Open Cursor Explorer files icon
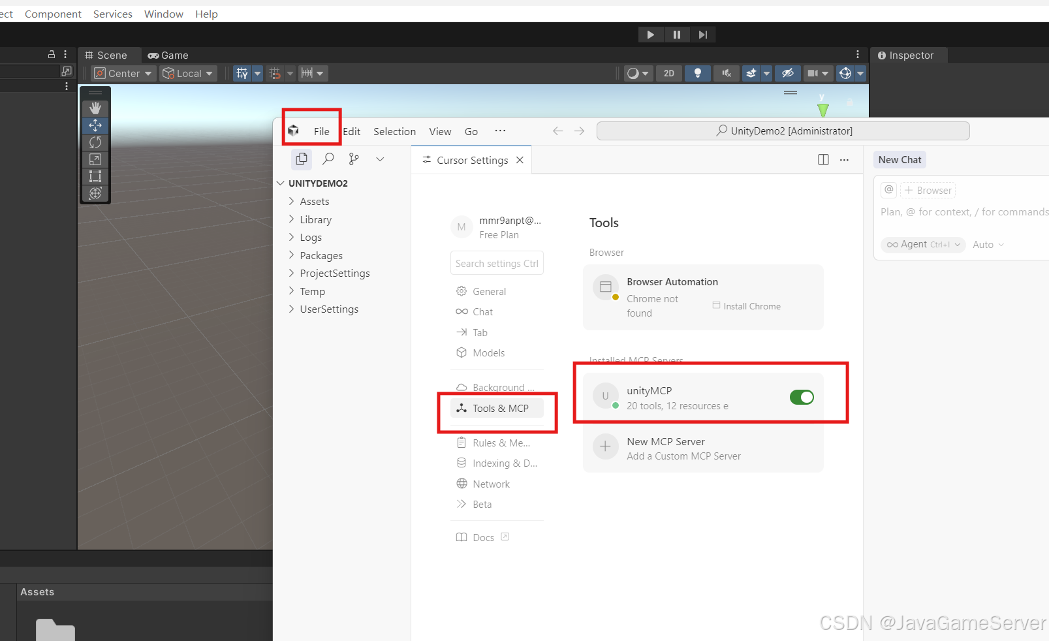This screenshot has height=641, width=1049. point(302,159)
